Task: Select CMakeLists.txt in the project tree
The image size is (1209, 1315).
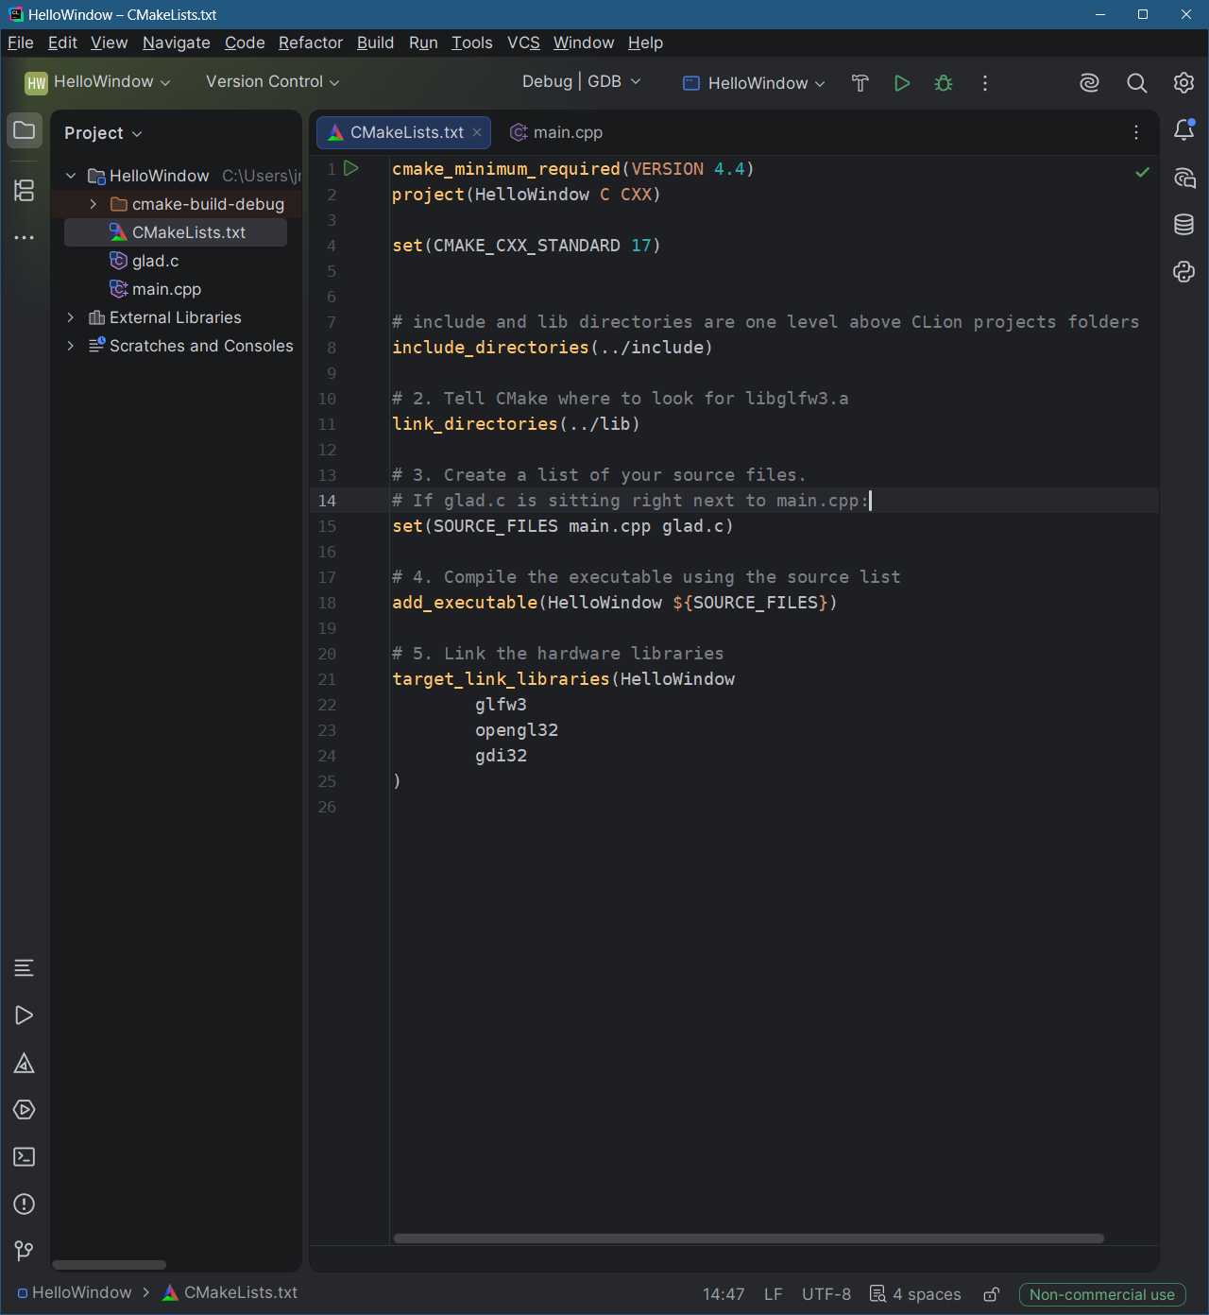Action: point(176,232)
